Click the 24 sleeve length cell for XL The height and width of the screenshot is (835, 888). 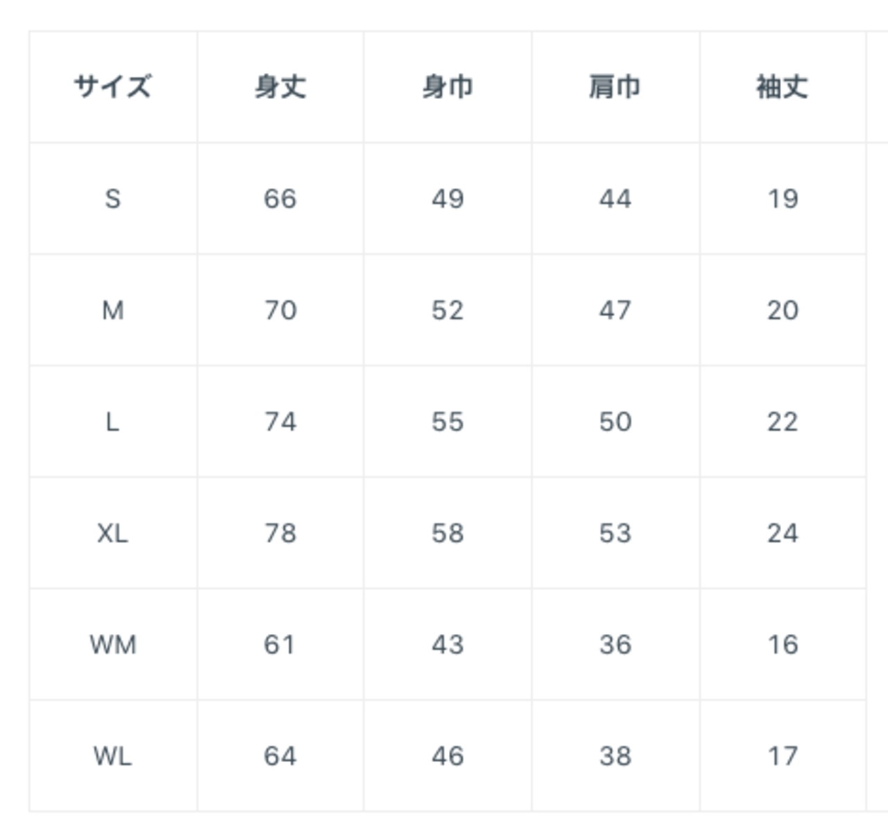point(783,533)
